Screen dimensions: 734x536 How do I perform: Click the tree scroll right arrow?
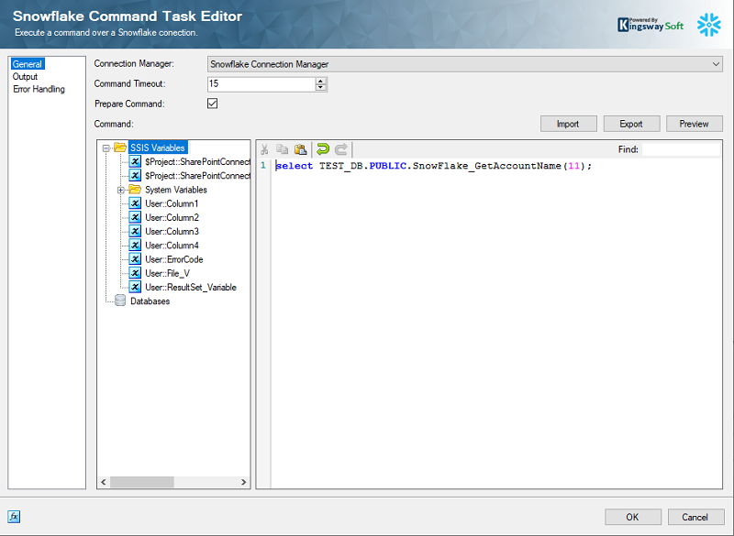243,482
